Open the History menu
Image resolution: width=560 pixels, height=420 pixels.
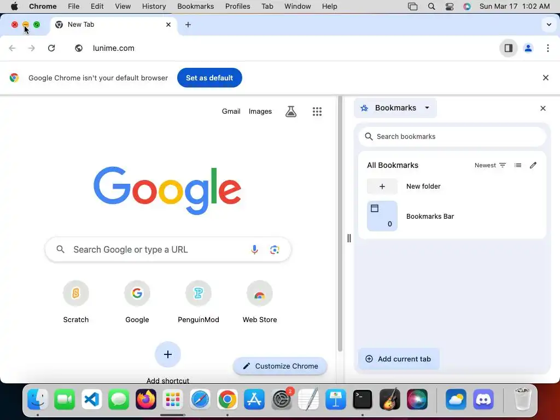(x=154, y=6)
